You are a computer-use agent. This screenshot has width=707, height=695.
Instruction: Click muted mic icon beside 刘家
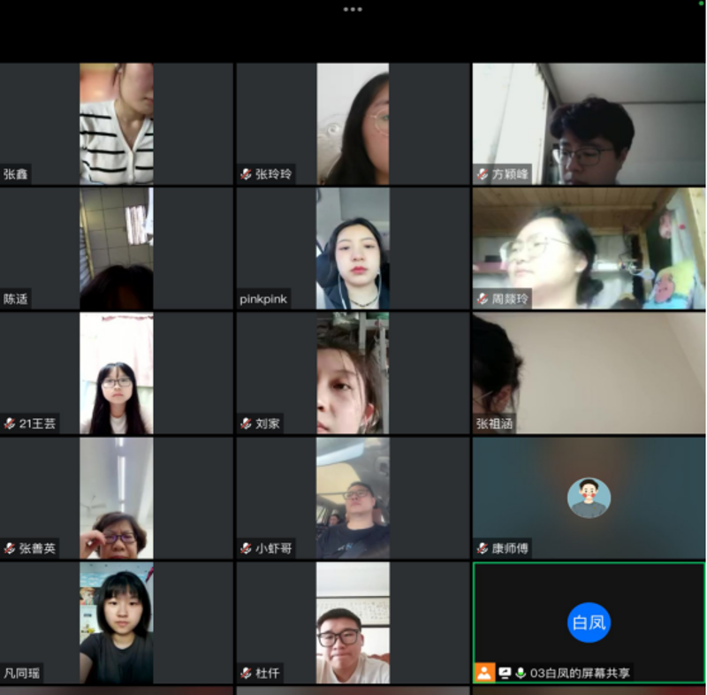(x=246, y=424)
